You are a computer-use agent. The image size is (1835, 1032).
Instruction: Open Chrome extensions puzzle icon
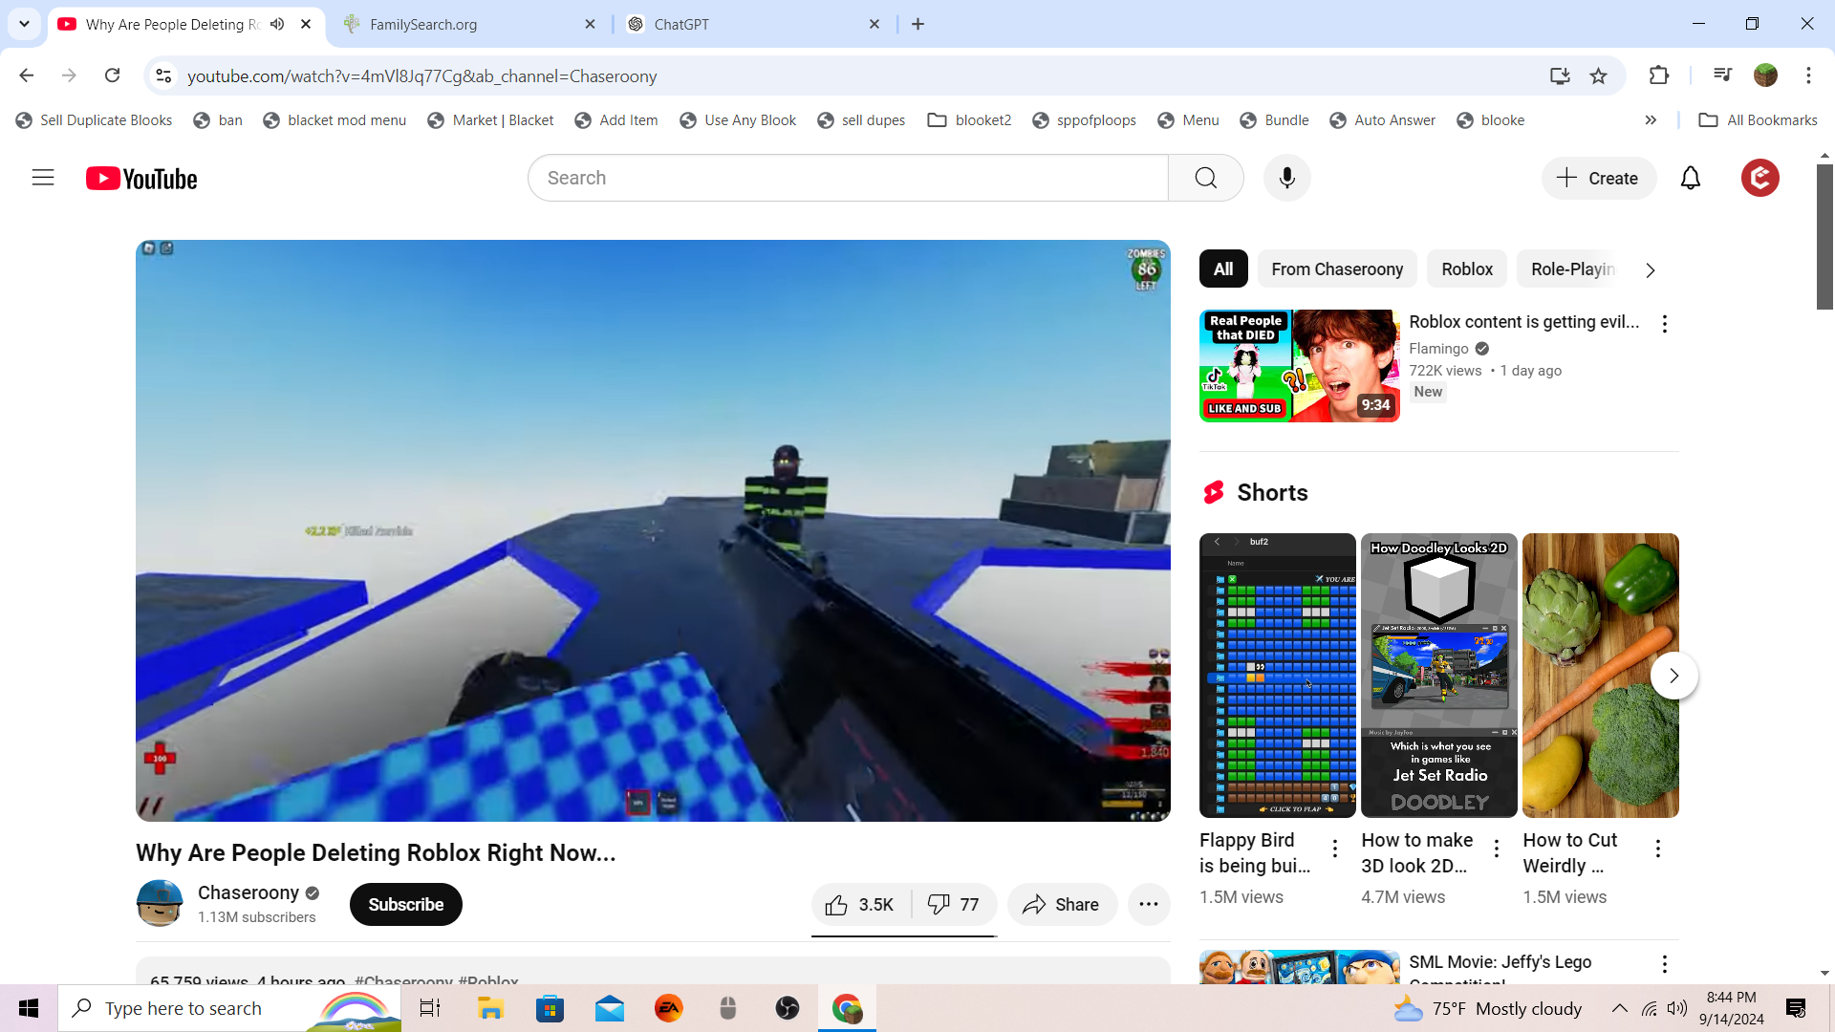1658,76
